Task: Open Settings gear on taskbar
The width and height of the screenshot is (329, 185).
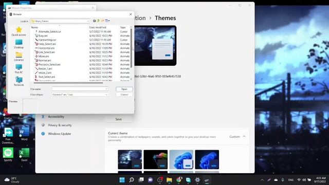Action: point(197,180)
